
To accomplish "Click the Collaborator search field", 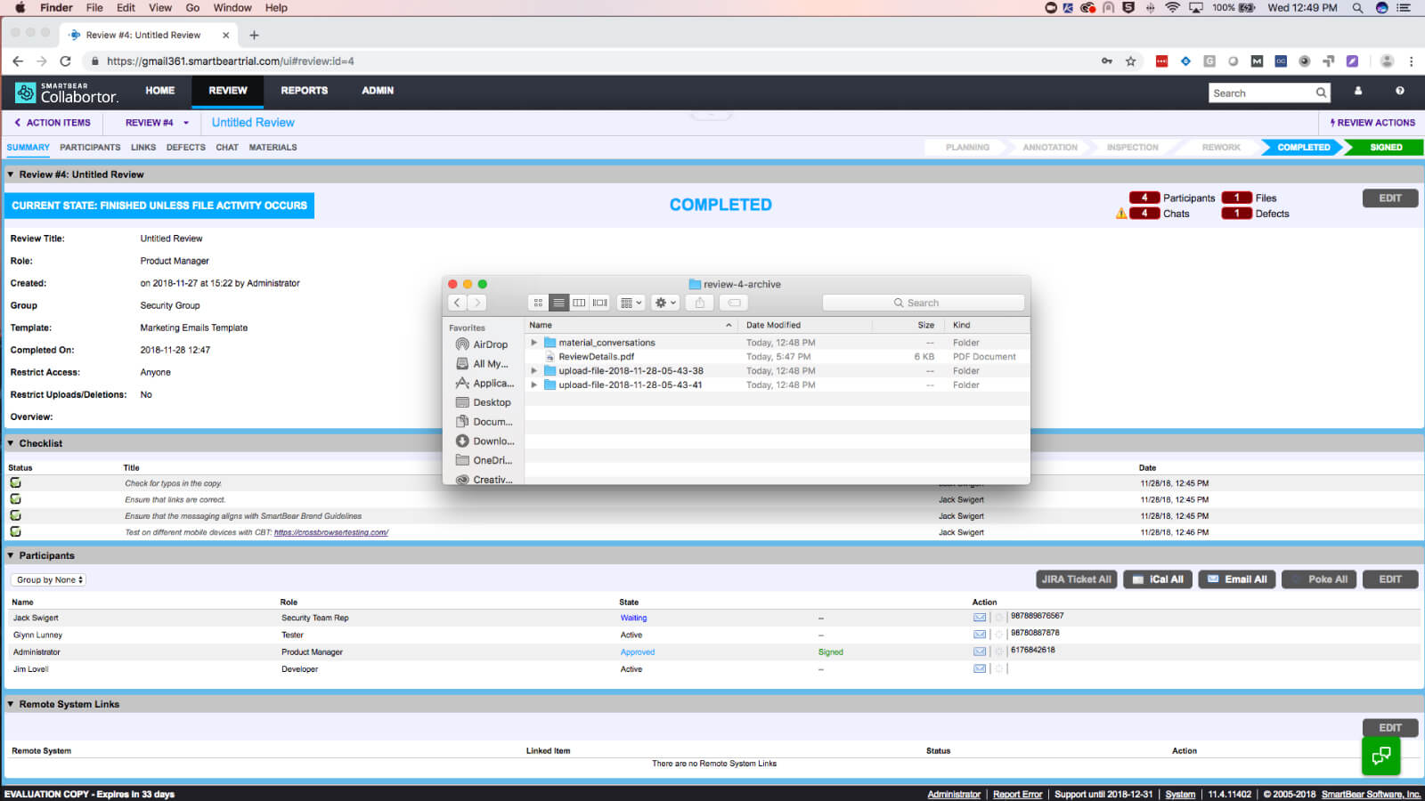I will pos(1260,93).
